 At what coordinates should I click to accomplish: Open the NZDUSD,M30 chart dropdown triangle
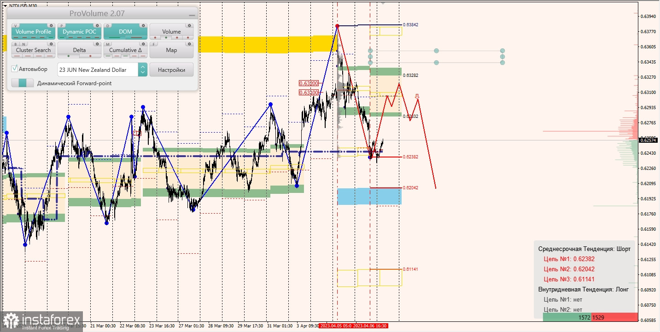6,6
